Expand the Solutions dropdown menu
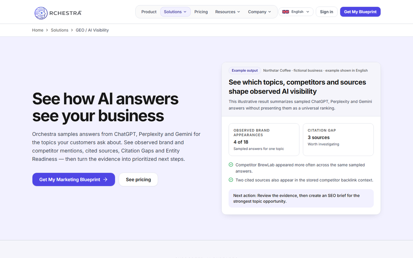Image resolution: width=413 pixels, height=258 pixels. tap(175, 12)
